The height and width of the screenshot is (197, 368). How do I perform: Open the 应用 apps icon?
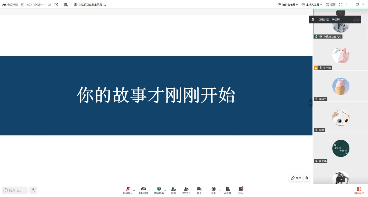tap(241, 190)
